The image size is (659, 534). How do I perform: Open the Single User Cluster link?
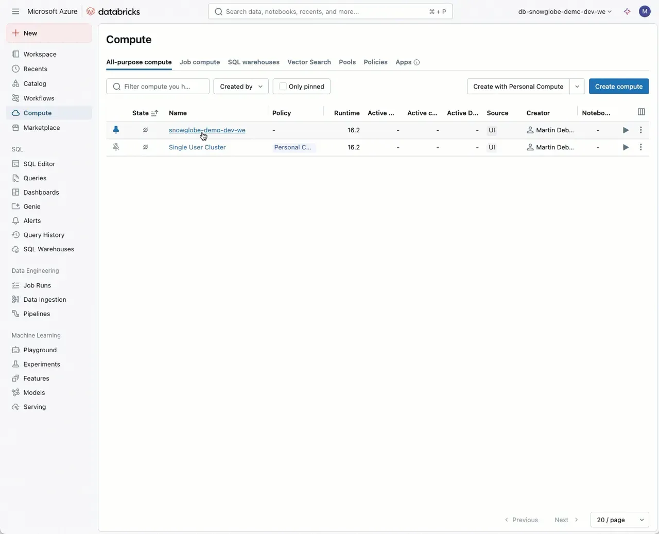click(197, 147)
